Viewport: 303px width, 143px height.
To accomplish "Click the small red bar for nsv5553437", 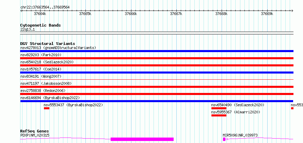I will coord(47,108).
